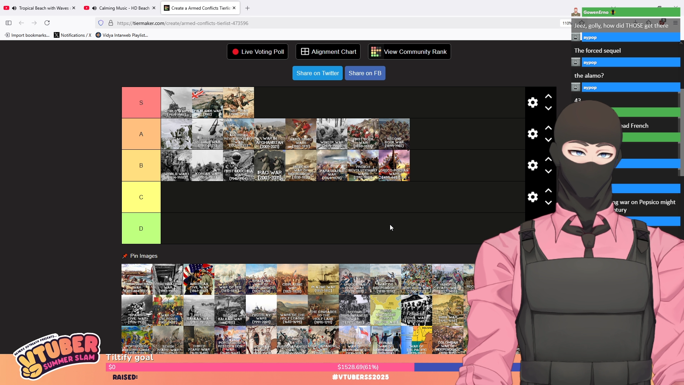Switch to Tropical Beach with Waves tab

tap(39, 8)
